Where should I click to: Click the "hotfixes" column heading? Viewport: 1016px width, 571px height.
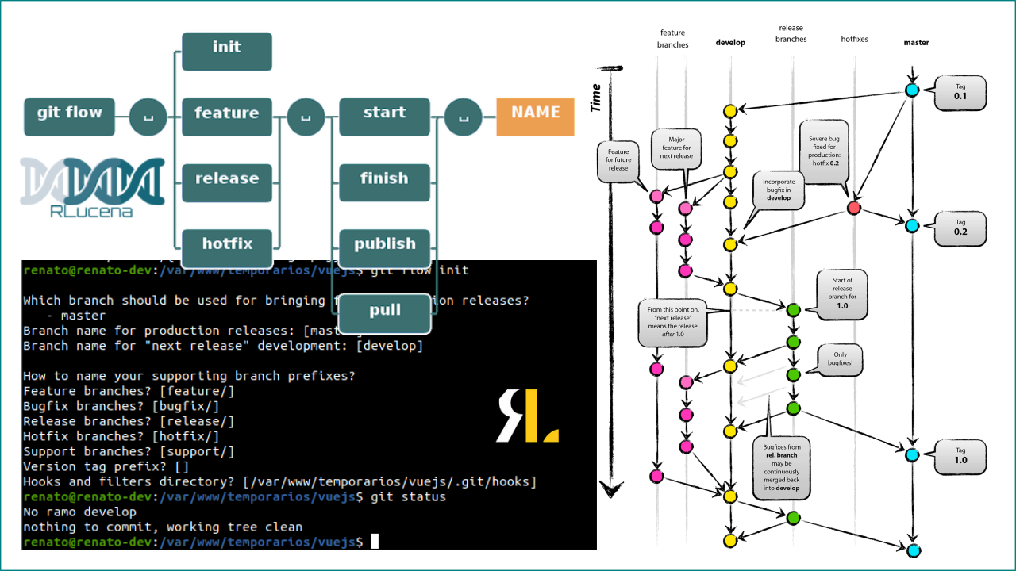pyautogui.click(x=854, y=39)
